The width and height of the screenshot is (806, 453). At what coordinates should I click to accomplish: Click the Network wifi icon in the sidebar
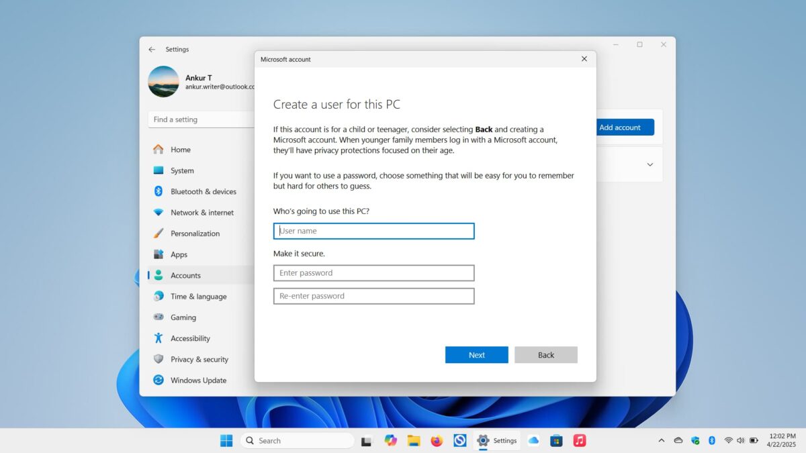pos(159,213)
